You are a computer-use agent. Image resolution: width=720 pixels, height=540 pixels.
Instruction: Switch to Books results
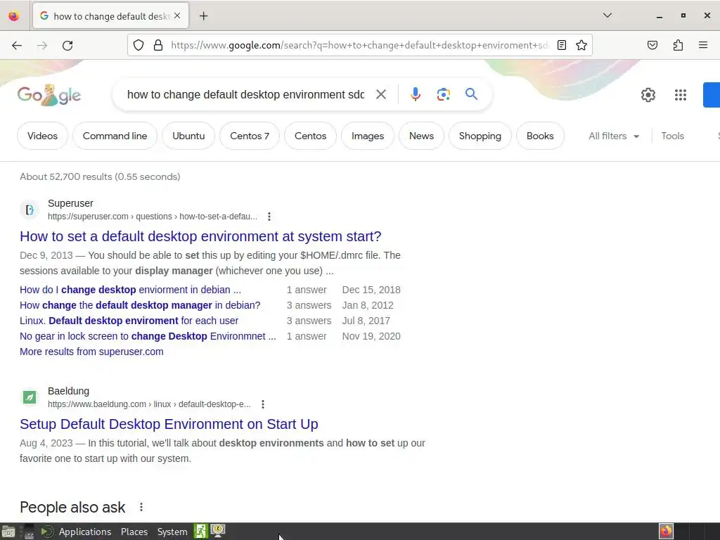pos(540,136)
